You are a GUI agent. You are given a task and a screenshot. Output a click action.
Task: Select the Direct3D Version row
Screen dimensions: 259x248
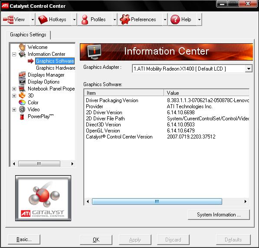click(167, 125)
